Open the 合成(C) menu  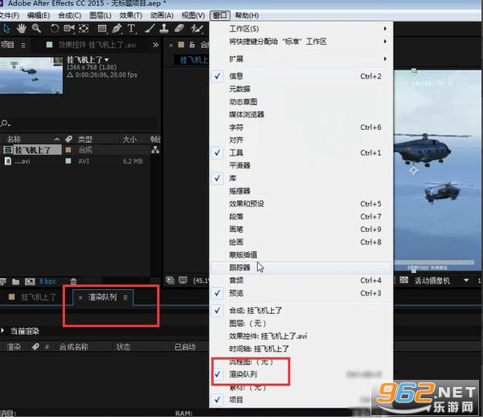click(x=70, y=15)
